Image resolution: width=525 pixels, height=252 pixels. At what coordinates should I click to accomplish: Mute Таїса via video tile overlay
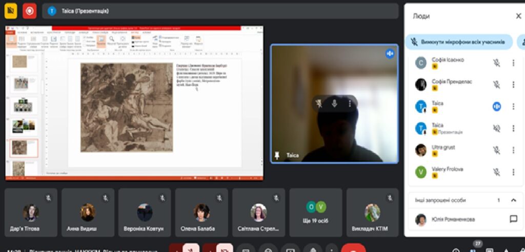pos(334,104)
